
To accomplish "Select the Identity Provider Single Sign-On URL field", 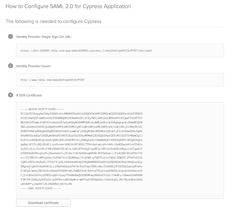I will pyautogui.click(x=120, y=50).
